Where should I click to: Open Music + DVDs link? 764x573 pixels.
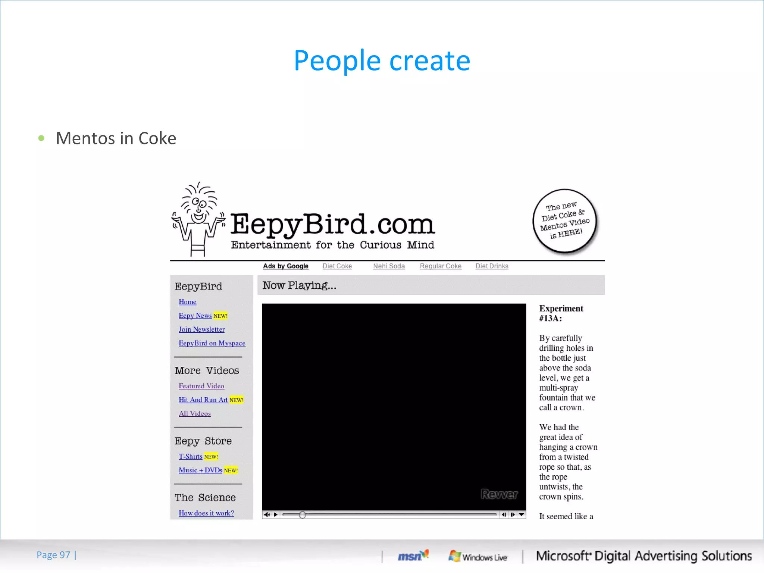(200, 470)
